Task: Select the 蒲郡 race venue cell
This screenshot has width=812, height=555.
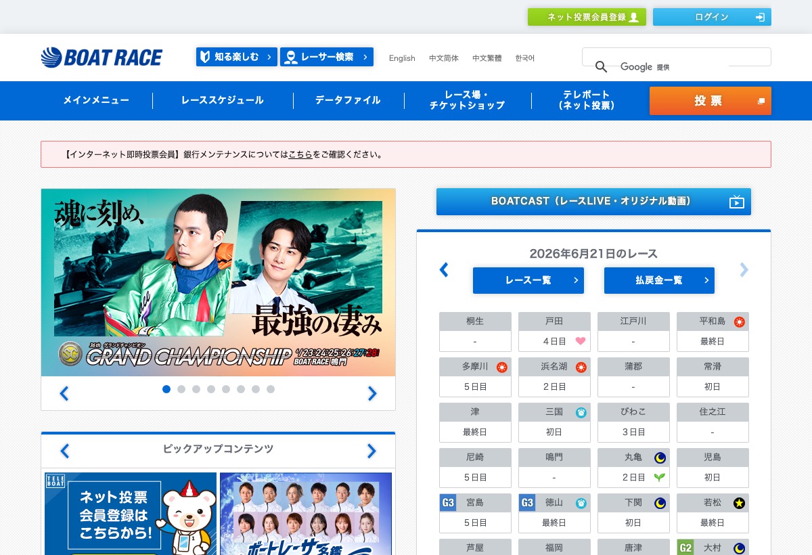Action: (x=633, y=377)
